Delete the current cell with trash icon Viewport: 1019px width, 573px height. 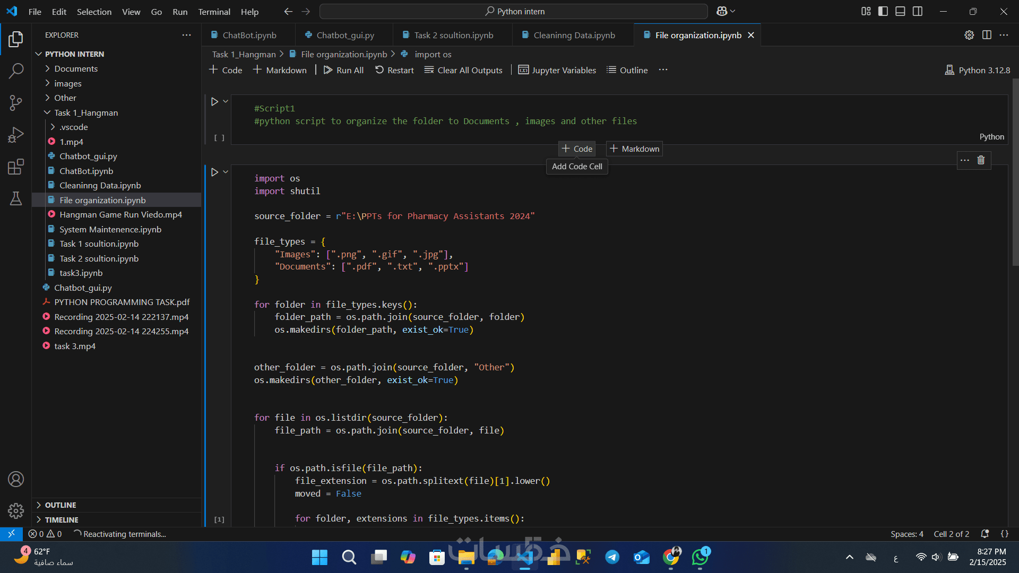coord(981,160)
